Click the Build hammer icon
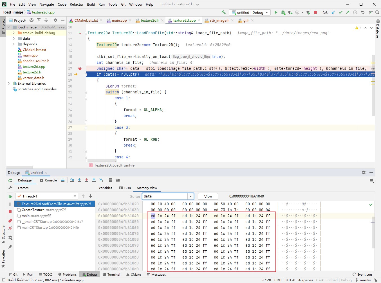Image resolution: width=381 pixels, height=283 pixels. click(x=223, y=12)
